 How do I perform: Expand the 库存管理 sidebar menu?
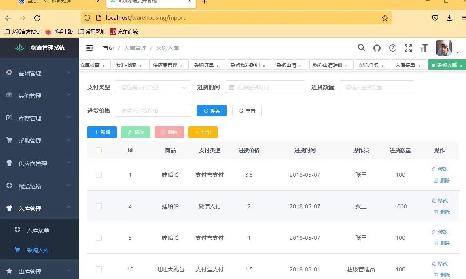pos(40,118)
